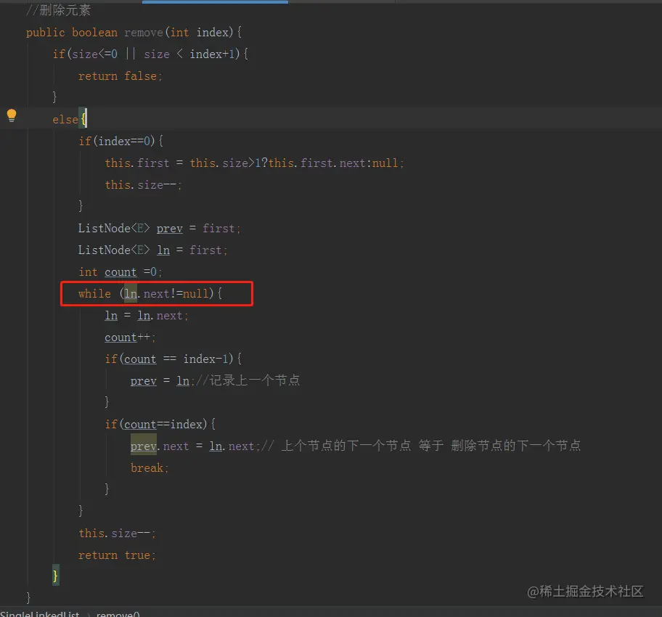This screenshot has height=617, width=662.
Task: Click the count++; statement
Action: pos(130,338)
